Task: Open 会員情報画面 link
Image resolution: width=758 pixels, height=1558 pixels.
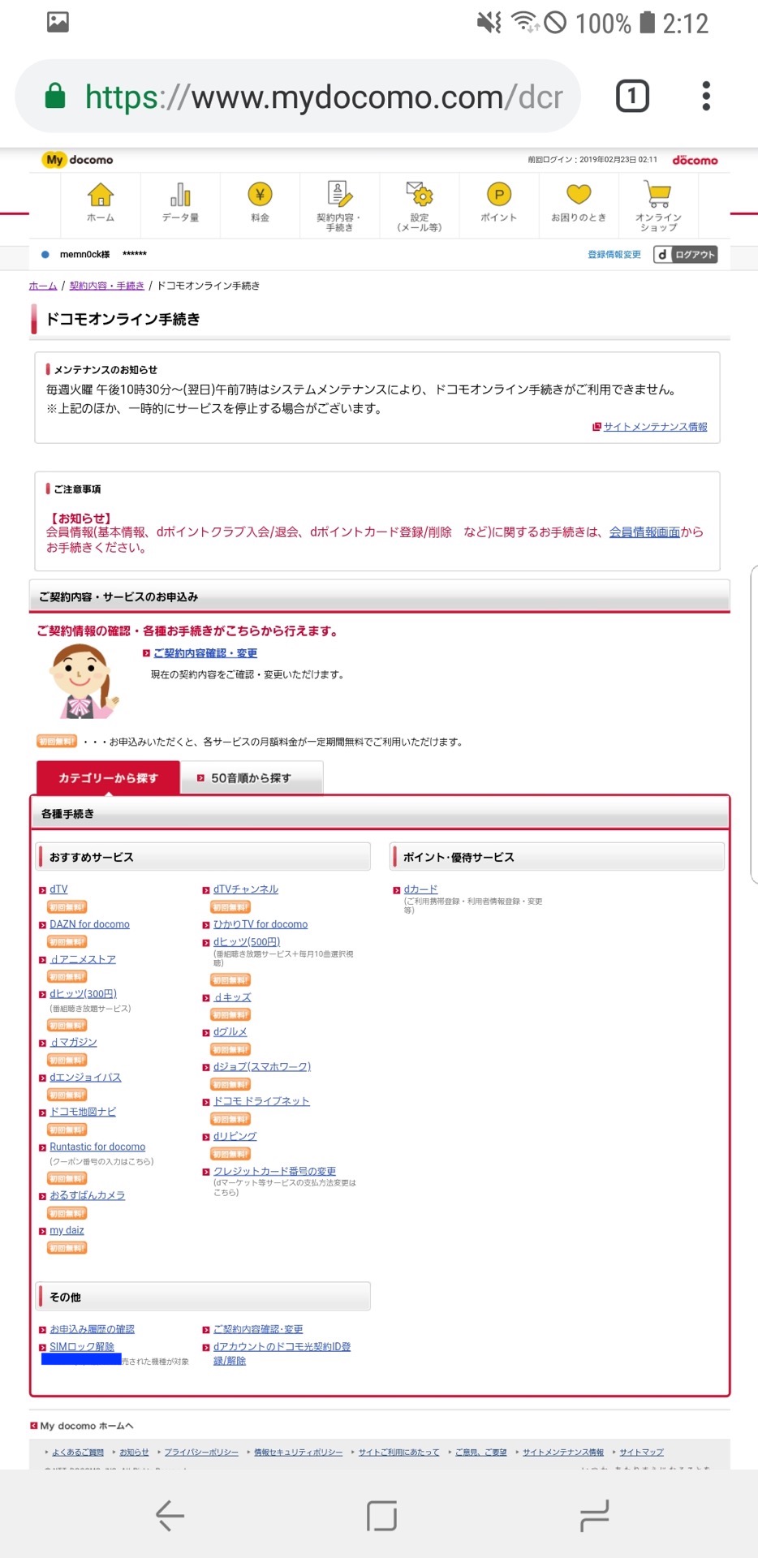Action: click(644, 532)
